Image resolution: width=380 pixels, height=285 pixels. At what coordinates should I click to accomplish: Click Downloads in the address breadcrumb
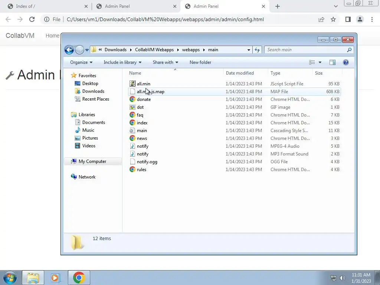116,50
